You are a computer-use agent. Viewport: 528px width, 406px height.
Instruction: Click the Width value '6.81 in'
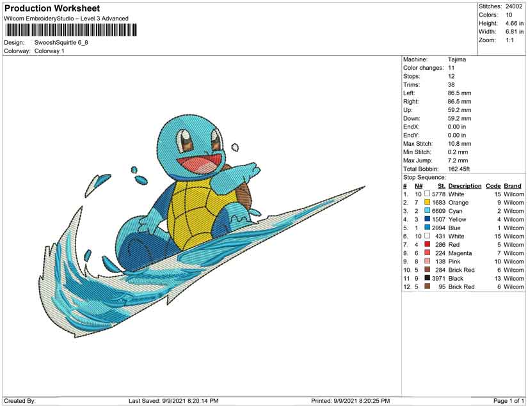point(514,31)
